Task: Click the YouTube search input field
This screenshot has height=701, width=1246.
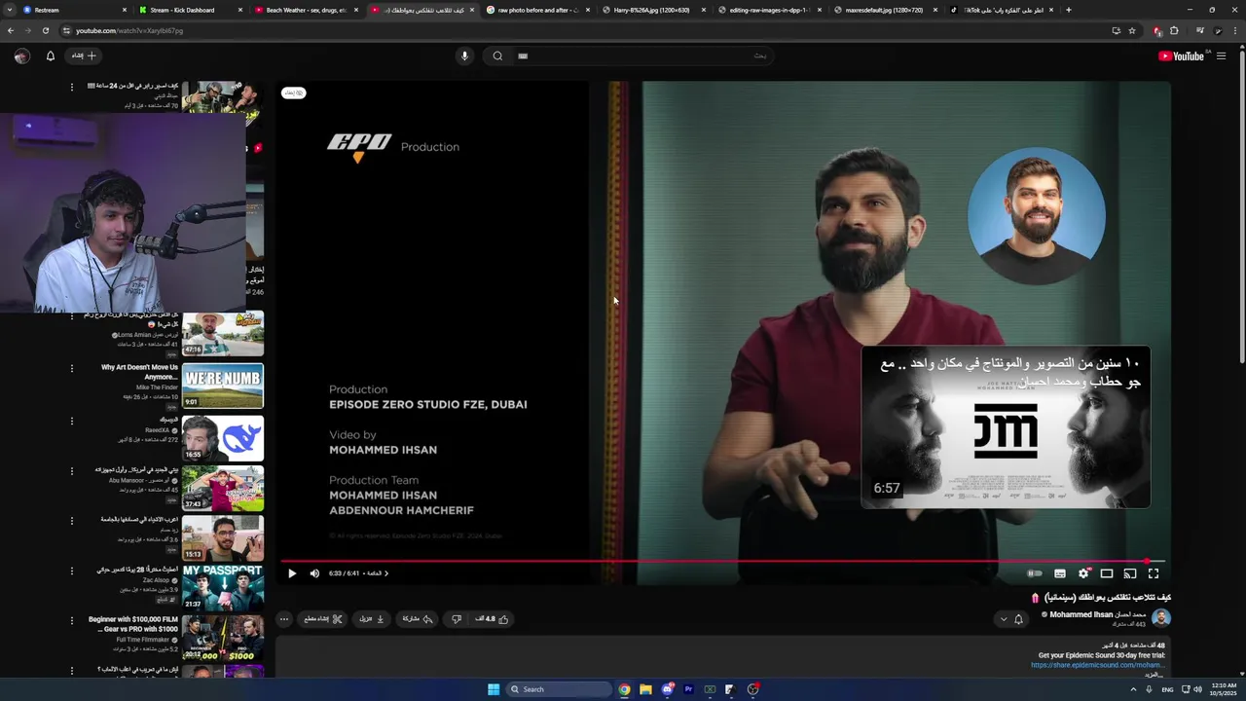Action: click(642, 55)
